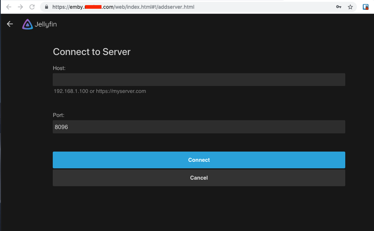The width and height of the screenshot is (374, 231).
Task: Click inside the empty Host field
Action: pyautogui.click(x=199, y=79)
